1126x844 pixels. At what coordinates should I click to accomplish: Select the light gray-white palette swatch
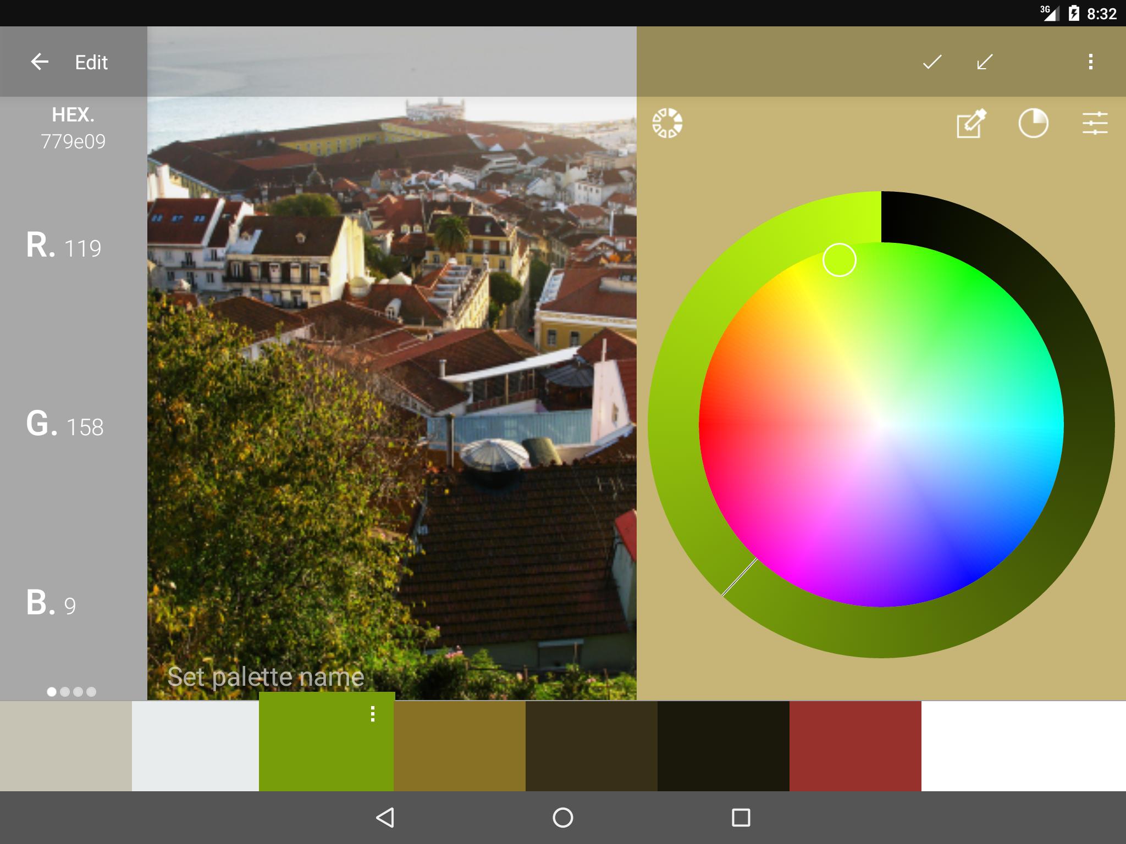pyautogui.click(x=195, y=746)
